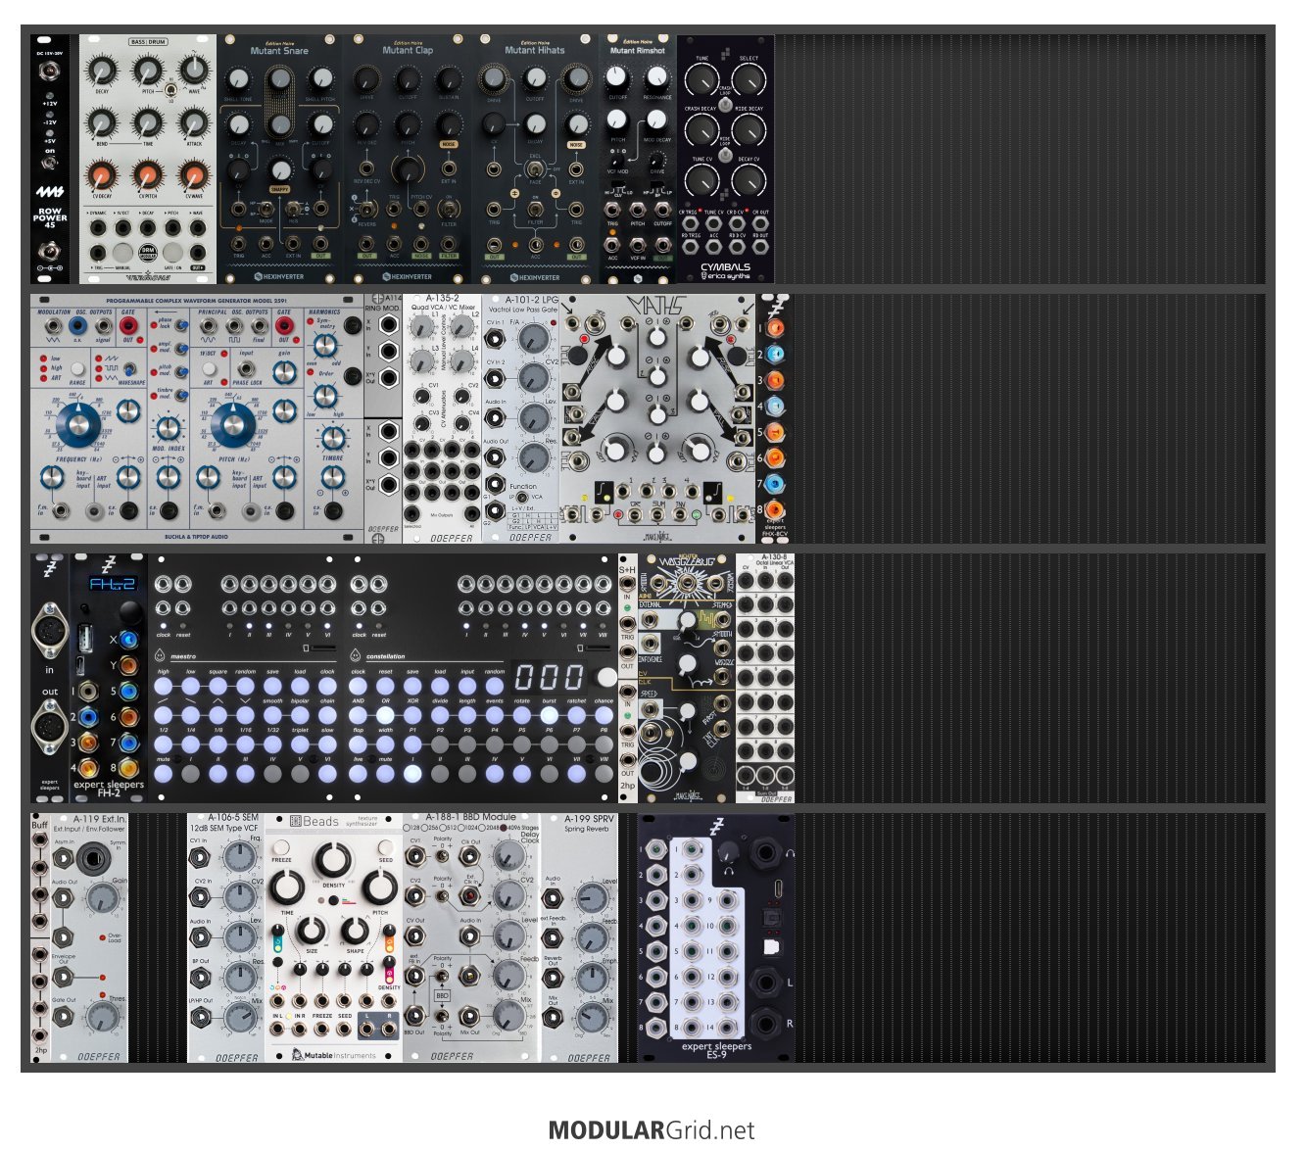This screenshot has width=1305, height=1151.
Task: Tap the constellation 'burst' pad
Action: point(550,716)
